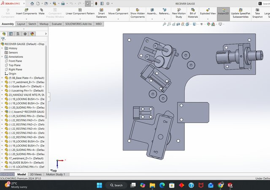Screen dimensions: 270x190
Task: Choose Linear Component Pattern
Action: [80, 12]
